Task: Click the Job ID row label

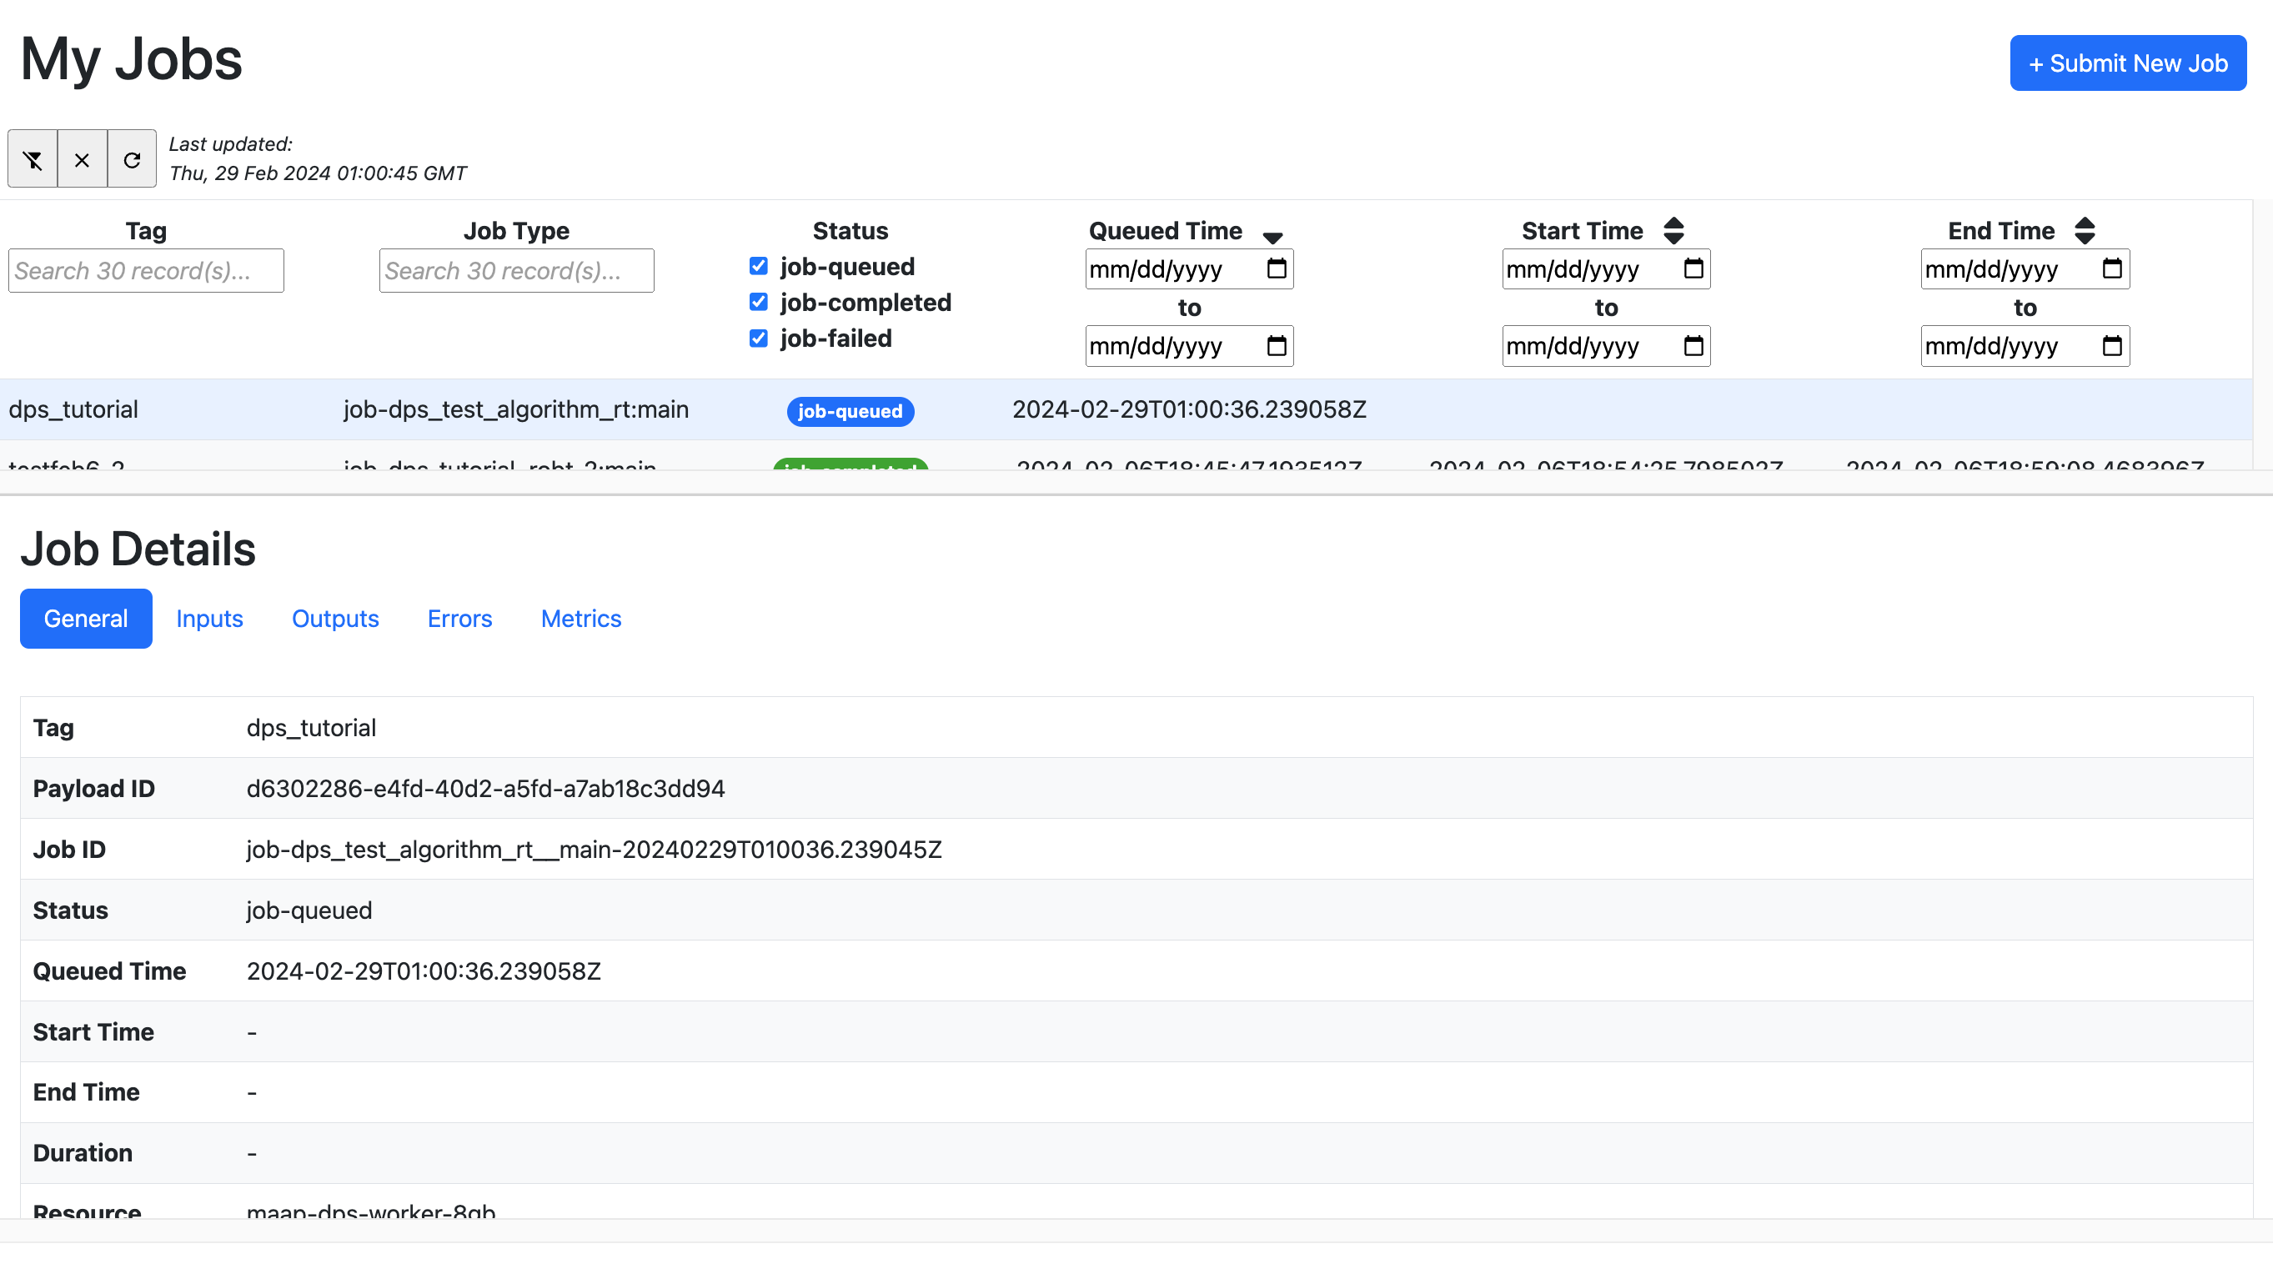Action: coord(69,849)
